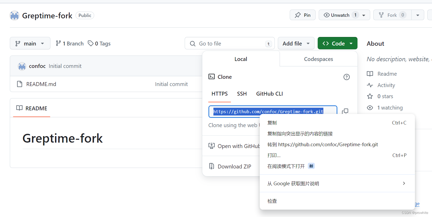Viewport: 432px width, 217px height.
Task: Open the 0 stars link
Action: tap(385, 96)
